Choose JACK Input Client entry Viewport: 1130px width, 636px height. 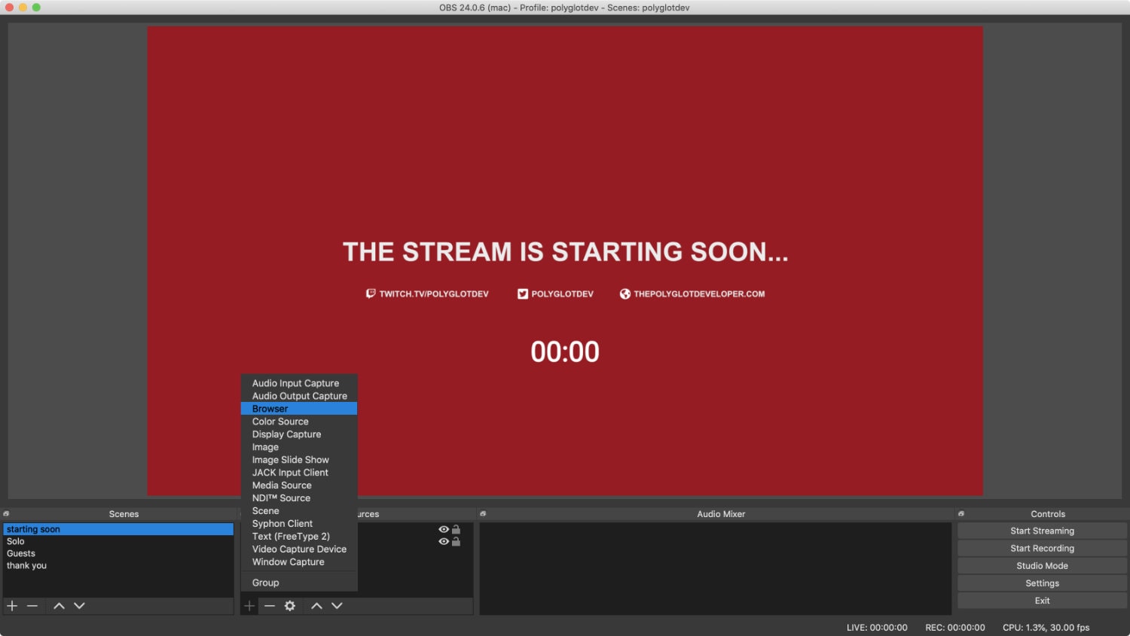pos(299,473)
